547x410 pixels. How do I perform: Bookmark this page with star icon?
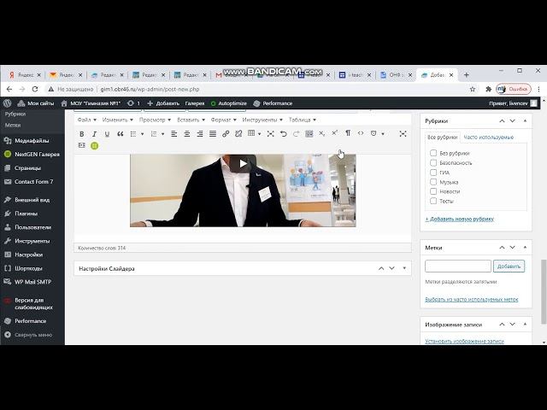473,89
